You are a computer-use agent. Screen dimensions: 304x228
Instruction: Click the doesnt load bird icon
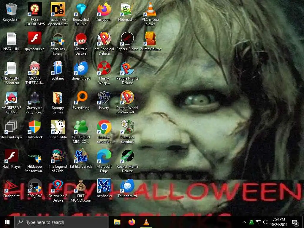point(81,68)
